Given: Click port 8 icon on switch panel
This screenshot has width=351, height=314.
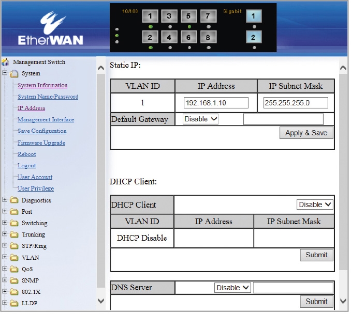Looking at the screenshot, I should tap(208, 37).
